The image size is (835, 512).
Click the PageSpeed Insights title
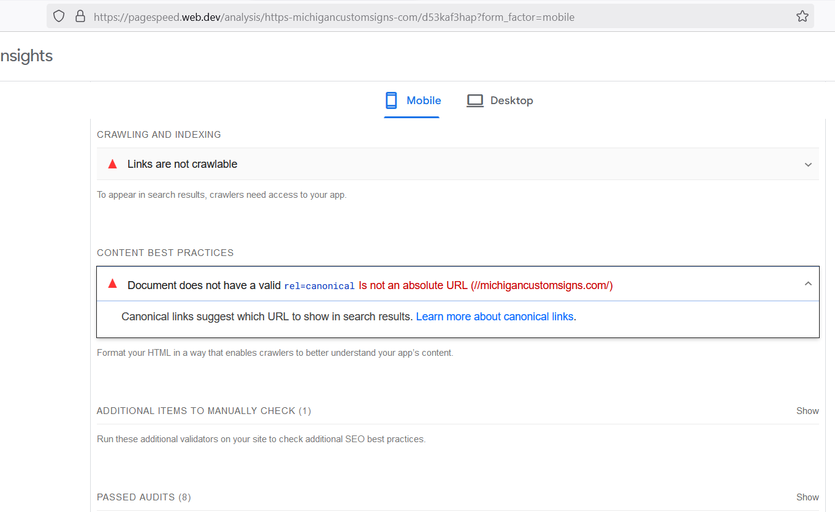[x=26, y=56]
